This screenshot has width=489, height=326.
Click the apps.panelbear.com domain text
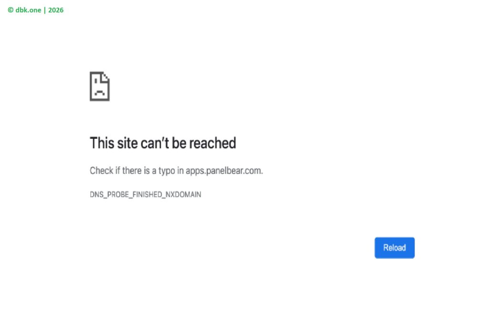click(x=223, y=171)
